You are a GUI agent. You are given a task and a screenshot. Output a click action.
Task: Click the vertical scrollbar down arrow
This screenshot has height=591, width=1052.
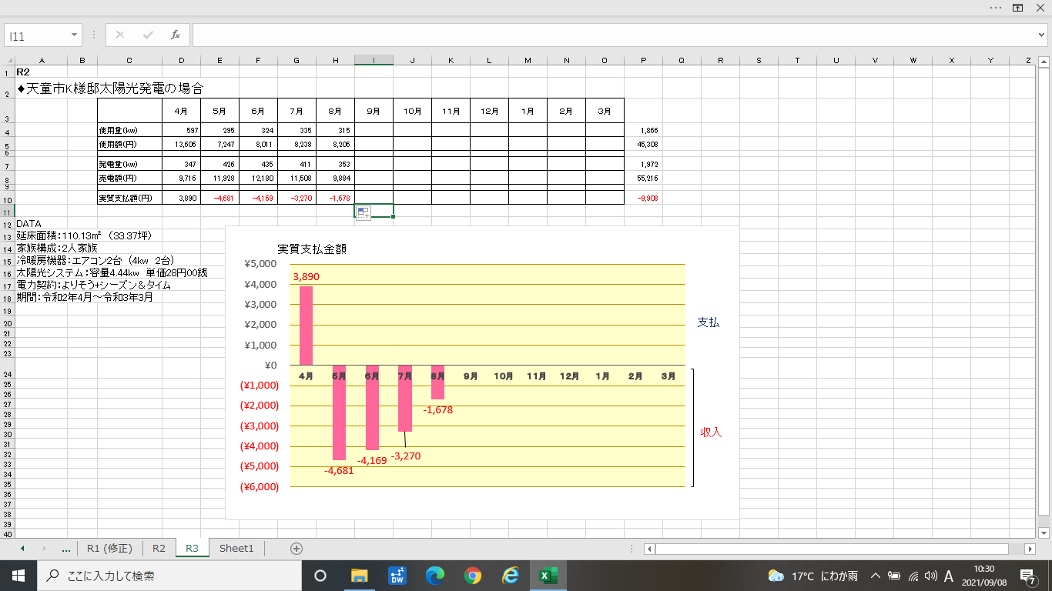click(x=1044, y=533)
